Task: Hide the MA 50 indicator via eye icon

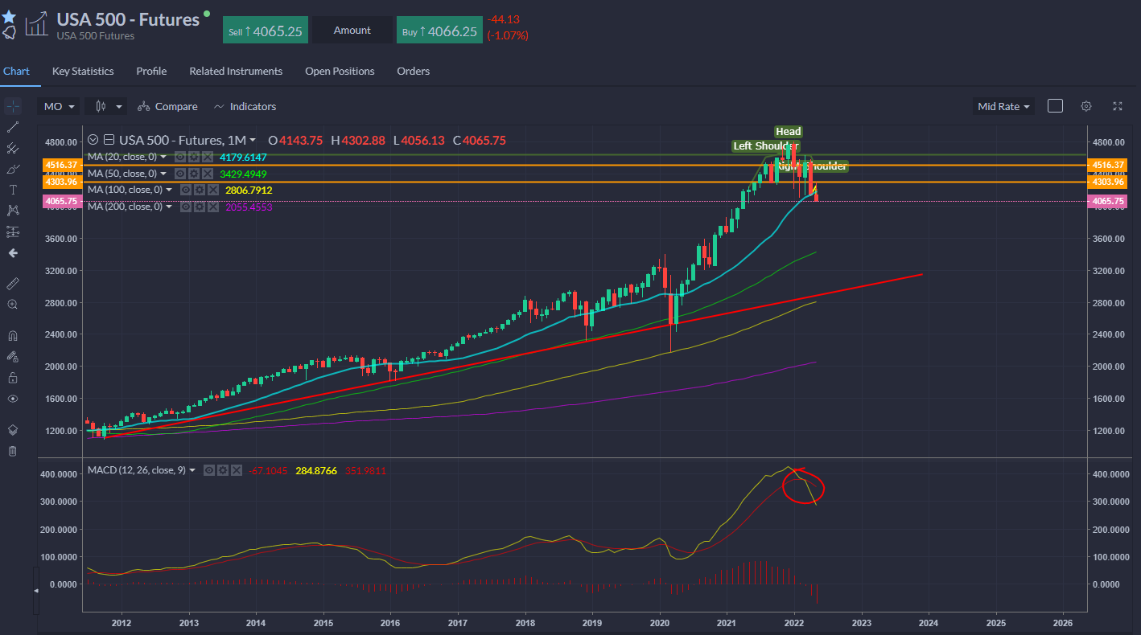Action: 181,174
